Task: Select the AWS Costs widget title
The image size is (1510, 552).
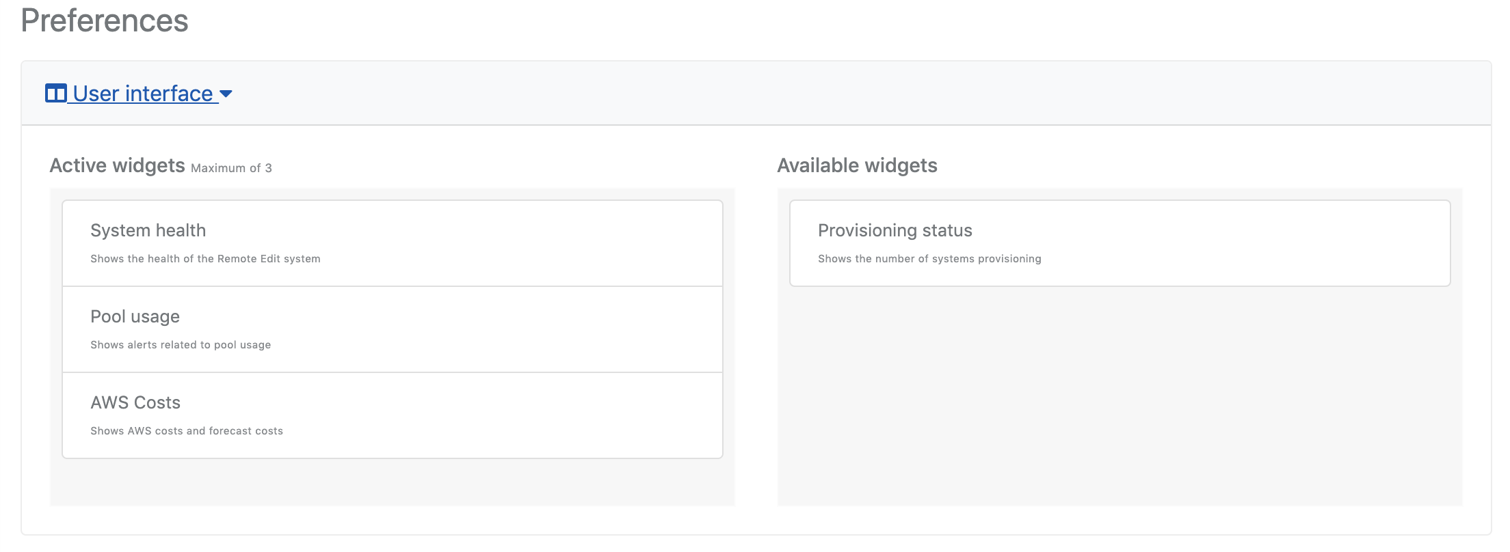Action: click(x=135, y=403)
